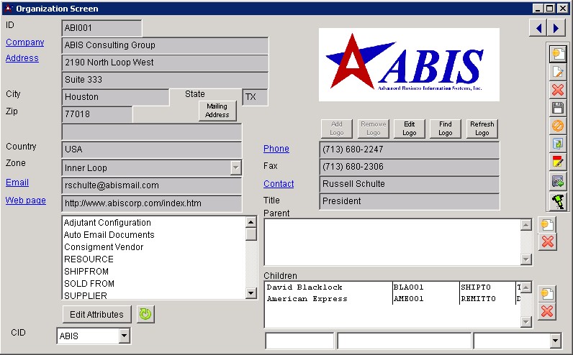
Task: Click the Email link label
Action: (17, 183)
